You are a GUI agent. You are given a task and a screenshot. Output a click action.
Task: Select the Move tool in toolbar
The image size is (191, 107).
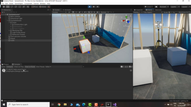click(8, 7)
